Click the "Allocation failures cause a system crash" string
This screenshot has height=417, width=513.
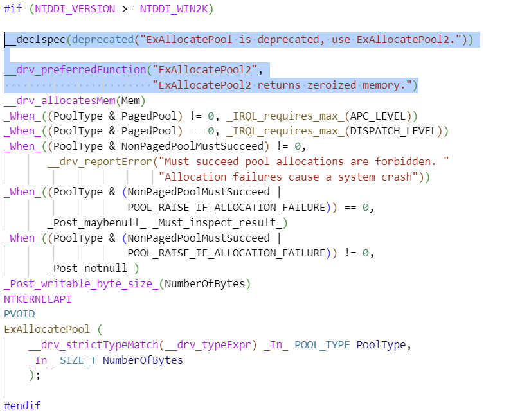point(289,177)
